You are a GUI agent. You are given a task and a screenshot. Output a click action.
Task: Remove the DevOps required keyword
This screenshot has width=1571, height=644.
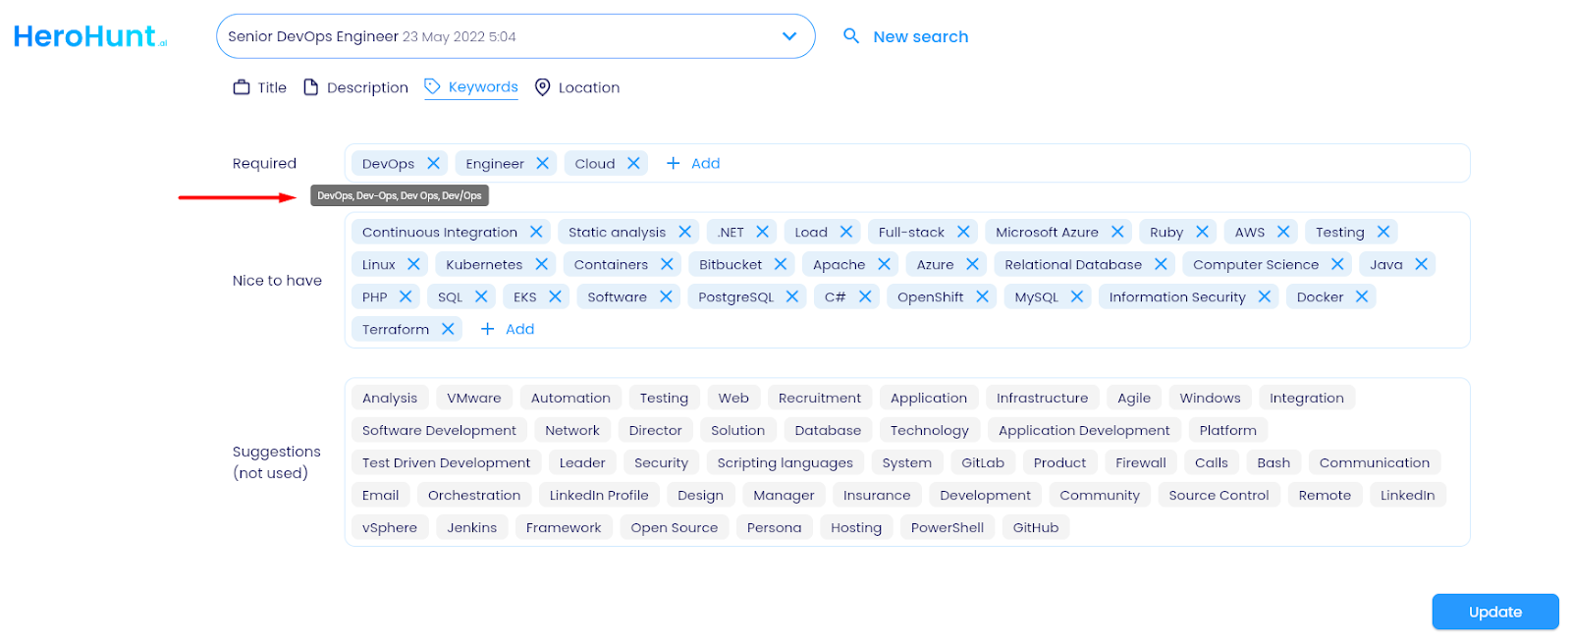[433, 163]
